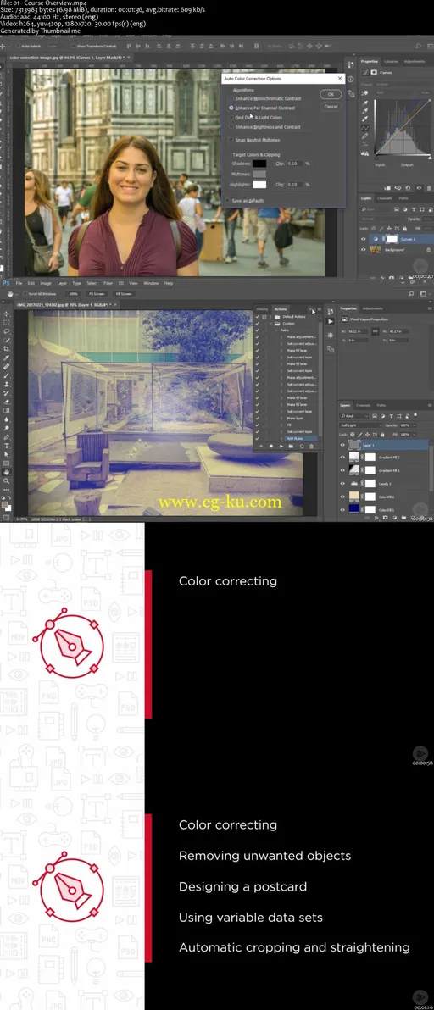Open the Window menu in IMG_20170221 window
The width and height of the screenshot is (434, 1010).
[x=152, y=283]
